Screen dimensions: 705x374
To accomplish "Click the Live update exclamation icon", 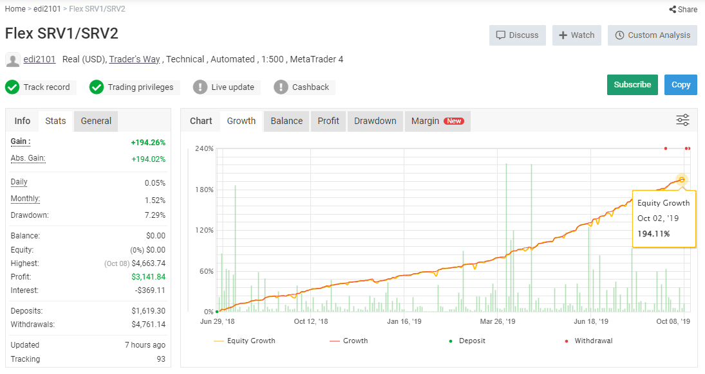I will tap(200, 87).
